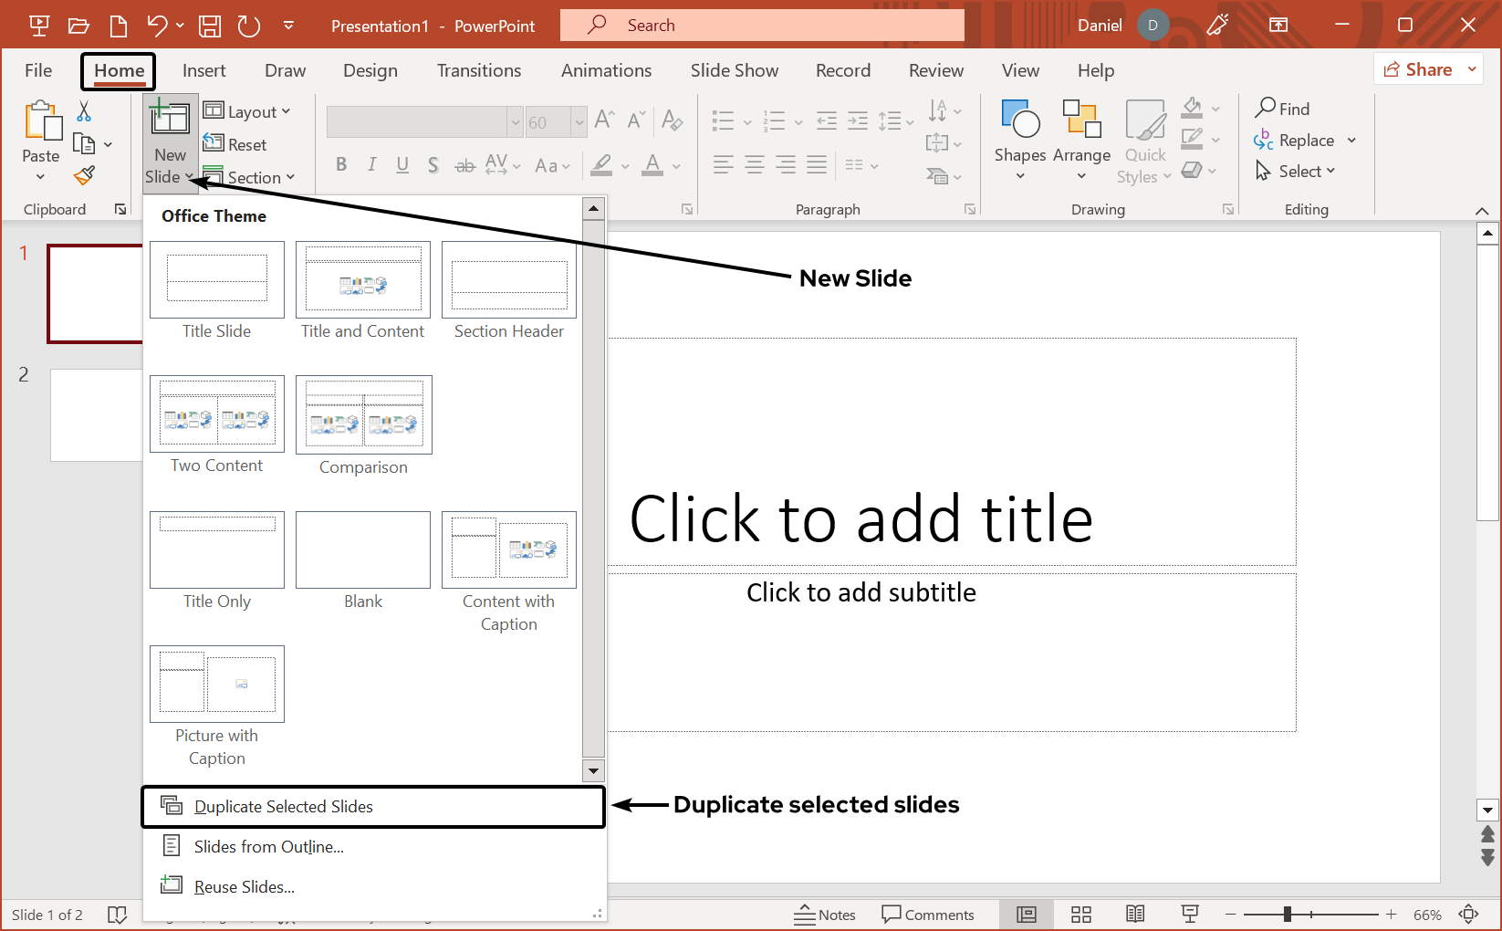
Task: Open the Layout dropdown
Action: click(x=247, y=110)
